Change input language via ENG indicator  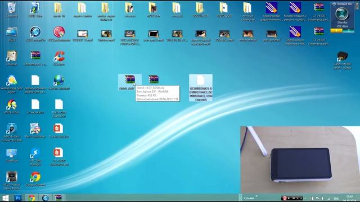pos(336,198)
